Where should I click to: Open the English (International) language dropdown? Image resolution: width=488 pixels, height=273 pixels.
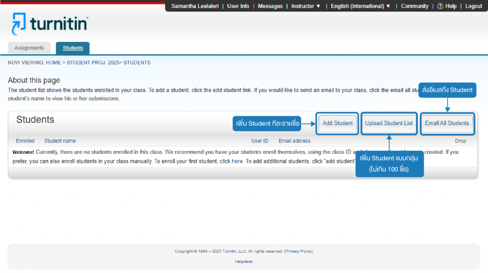coord(360,6)
